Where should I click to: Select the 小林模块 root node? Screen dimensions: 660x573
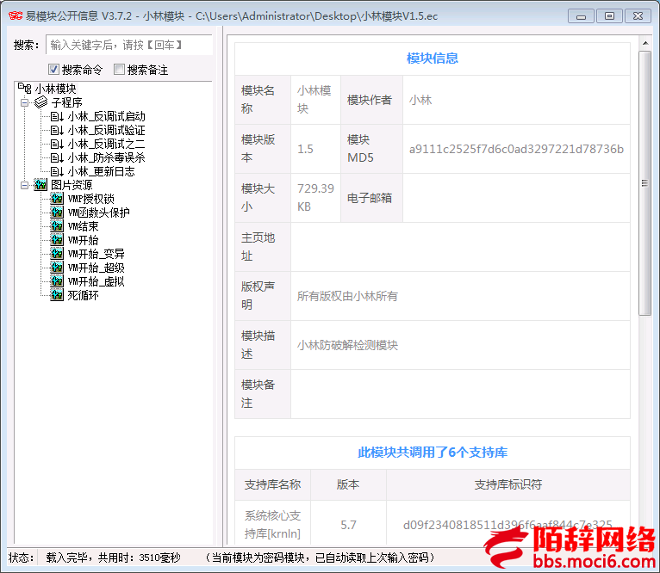point(55,89)
